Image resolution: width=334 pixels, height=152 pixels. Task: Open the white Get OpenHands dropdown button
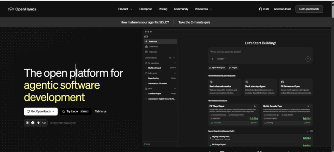(x=41, y=111)
